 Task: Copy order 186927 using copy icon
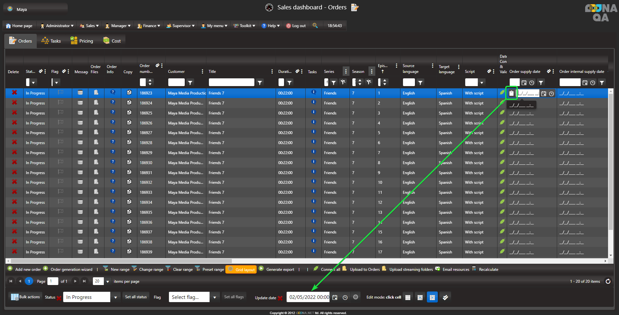click(129, 132)
